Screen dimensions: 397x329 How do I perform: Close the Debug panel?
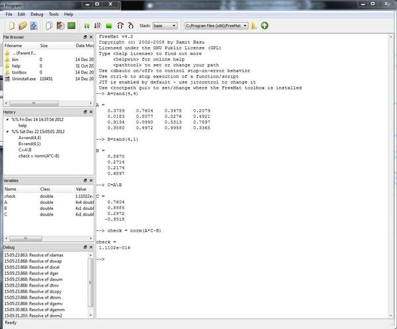(x=91, y=247)
